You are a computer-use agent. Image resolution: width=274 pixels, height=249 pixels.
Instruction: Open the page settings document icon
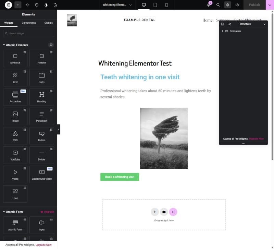click(55, 5)
